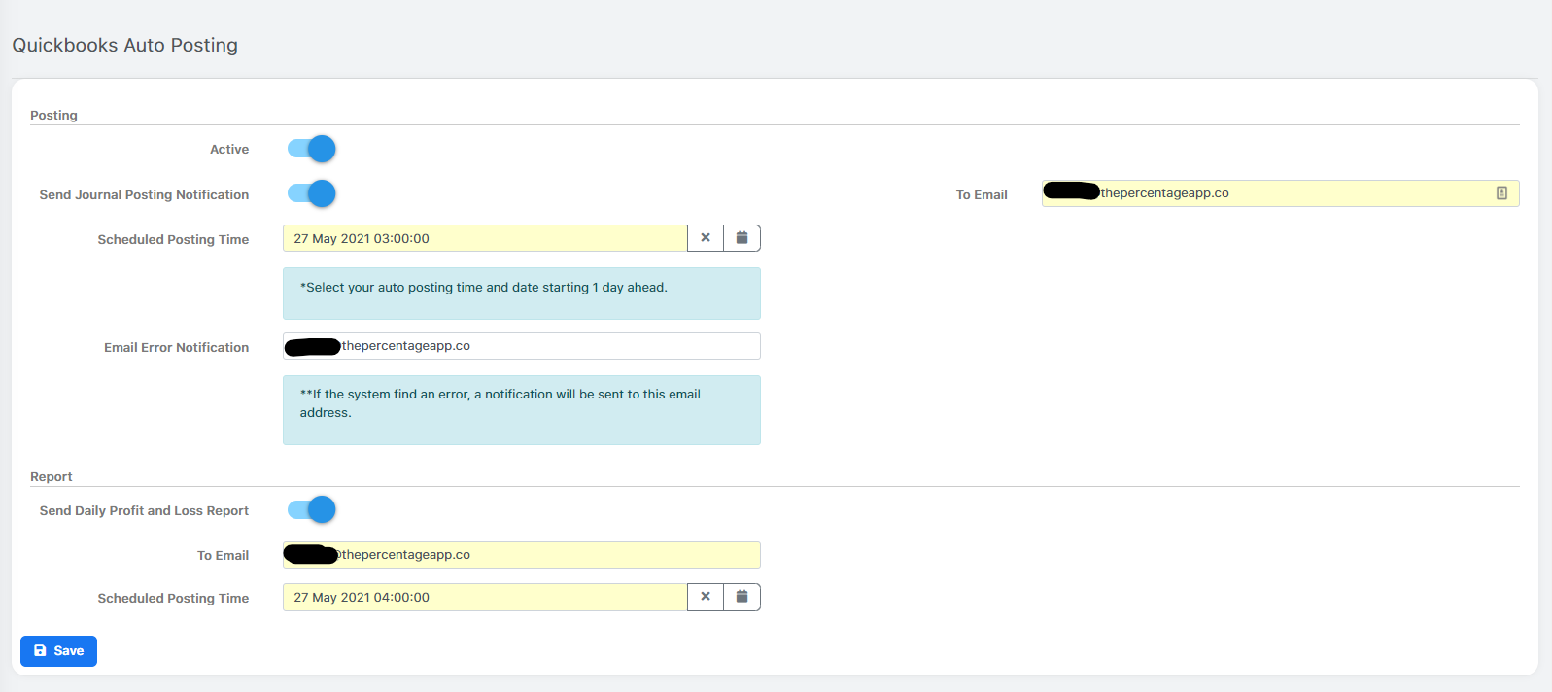Click the contact icon in To Email field
Screen dimensions: 1552x692
[x=1501, y=193]
